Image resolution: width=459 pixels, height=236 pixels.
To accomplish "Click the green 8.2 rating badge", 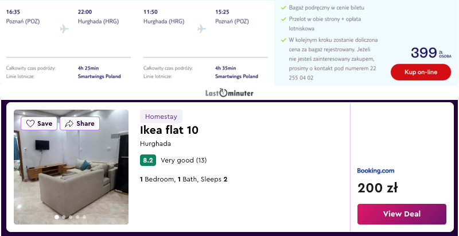I will (x=148, y=160).
